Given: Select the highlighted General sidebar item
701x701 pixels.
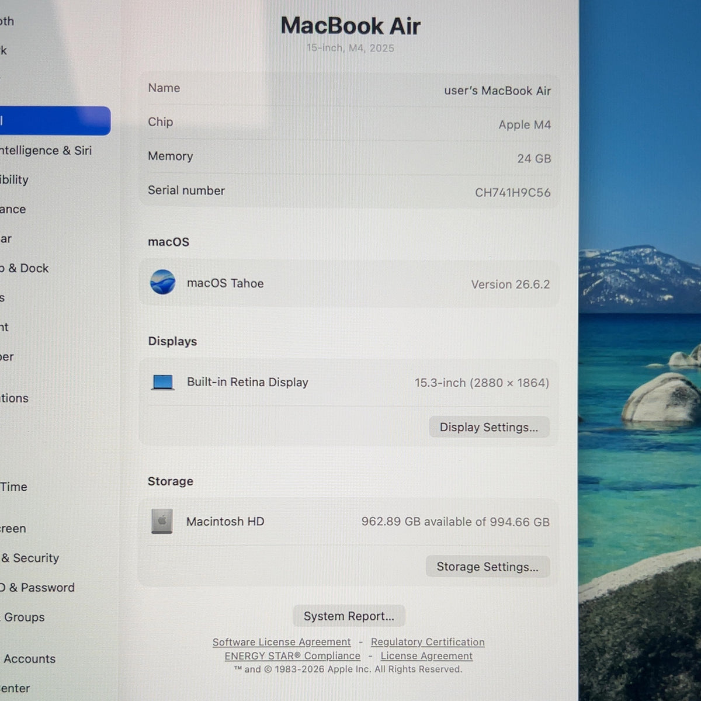Looking at the screenshot, I should pos(55,121).
